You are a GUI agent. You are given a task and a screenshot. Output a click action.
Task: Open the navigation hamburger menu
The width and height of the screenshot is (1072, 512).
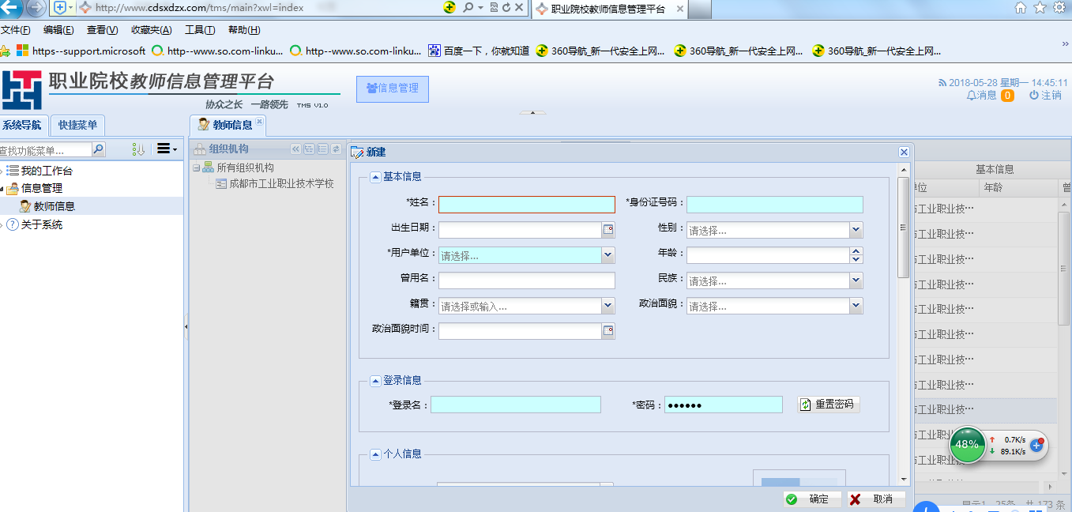[x=167, y=149]
